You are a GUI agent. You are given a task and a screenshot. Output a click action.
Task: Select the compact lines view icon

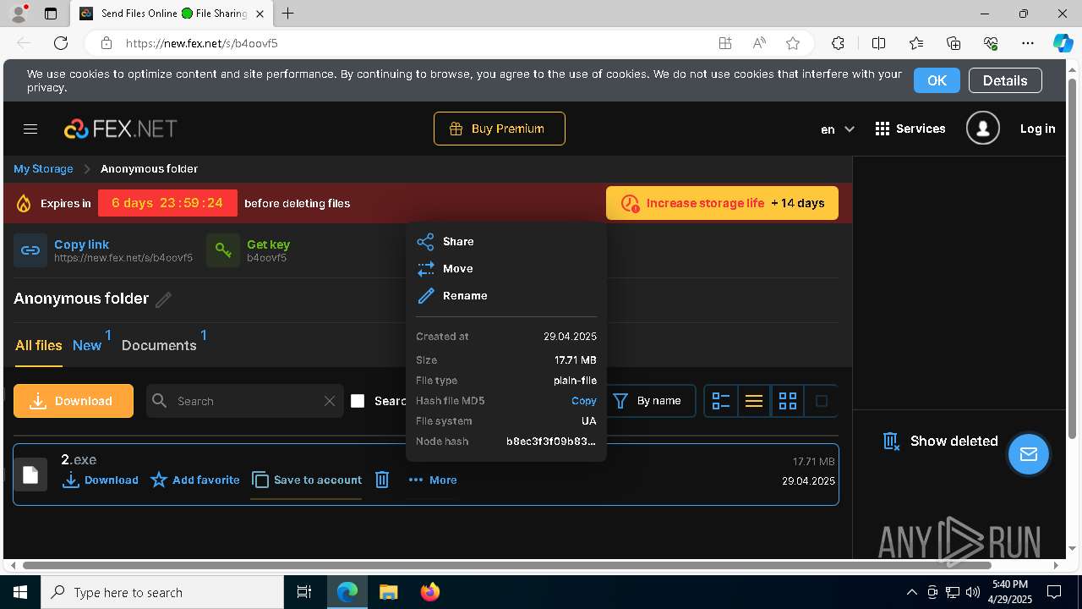pos(754,401)
